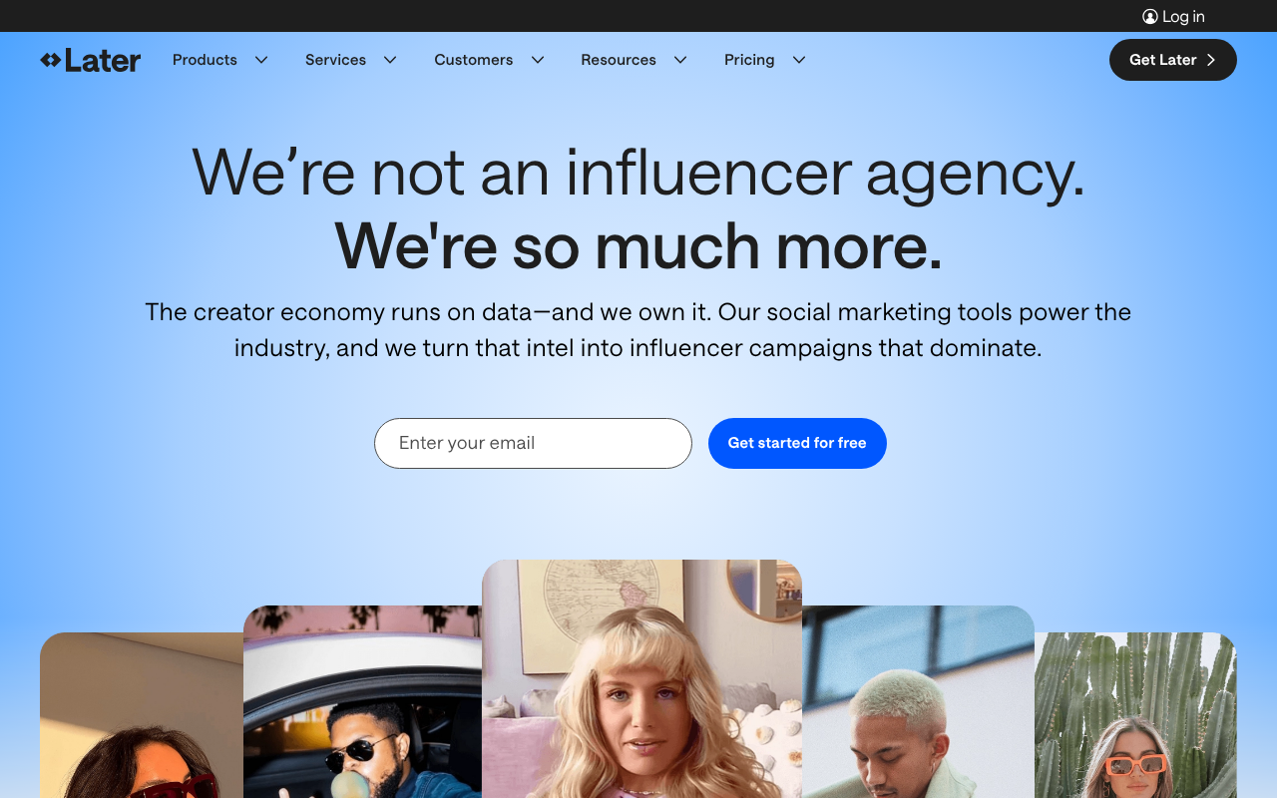This screenshot has height=798, width=1277.
Task: Click the Later diamond logo icon
Action: coord(51,60)
